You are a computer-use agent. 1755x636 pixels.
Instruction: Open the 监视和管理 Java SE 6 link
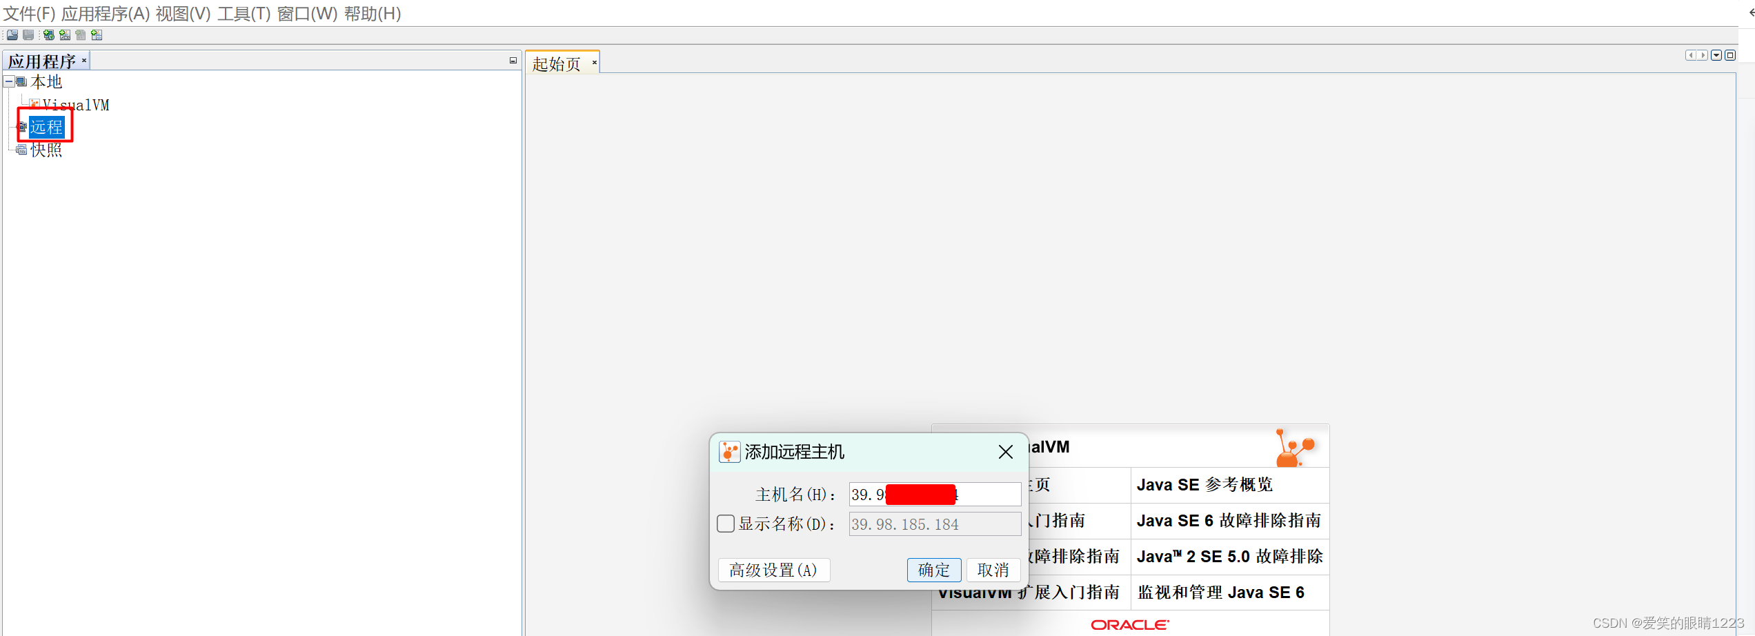pos(1221,593)
